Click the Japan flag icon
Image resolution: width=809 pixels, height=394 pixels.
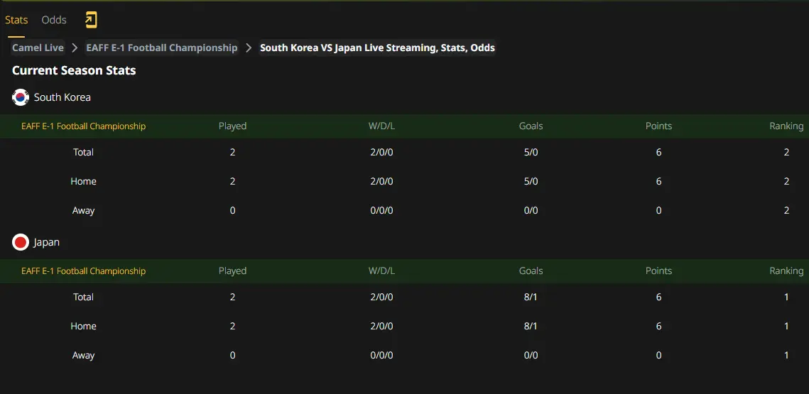tap(21, 242)
